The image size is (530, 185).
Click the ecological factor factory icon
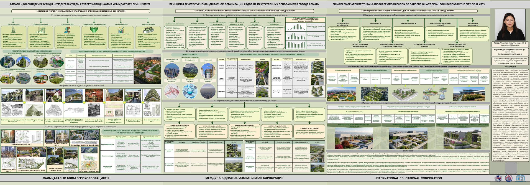(13, 29)
